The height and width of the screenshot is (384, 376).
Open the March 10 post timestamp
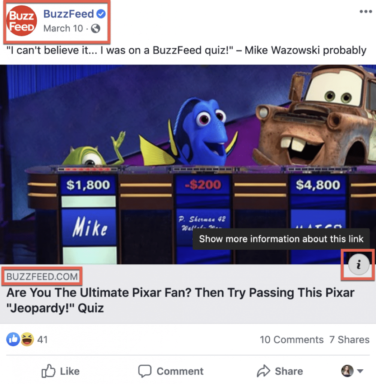click(63, 28)
